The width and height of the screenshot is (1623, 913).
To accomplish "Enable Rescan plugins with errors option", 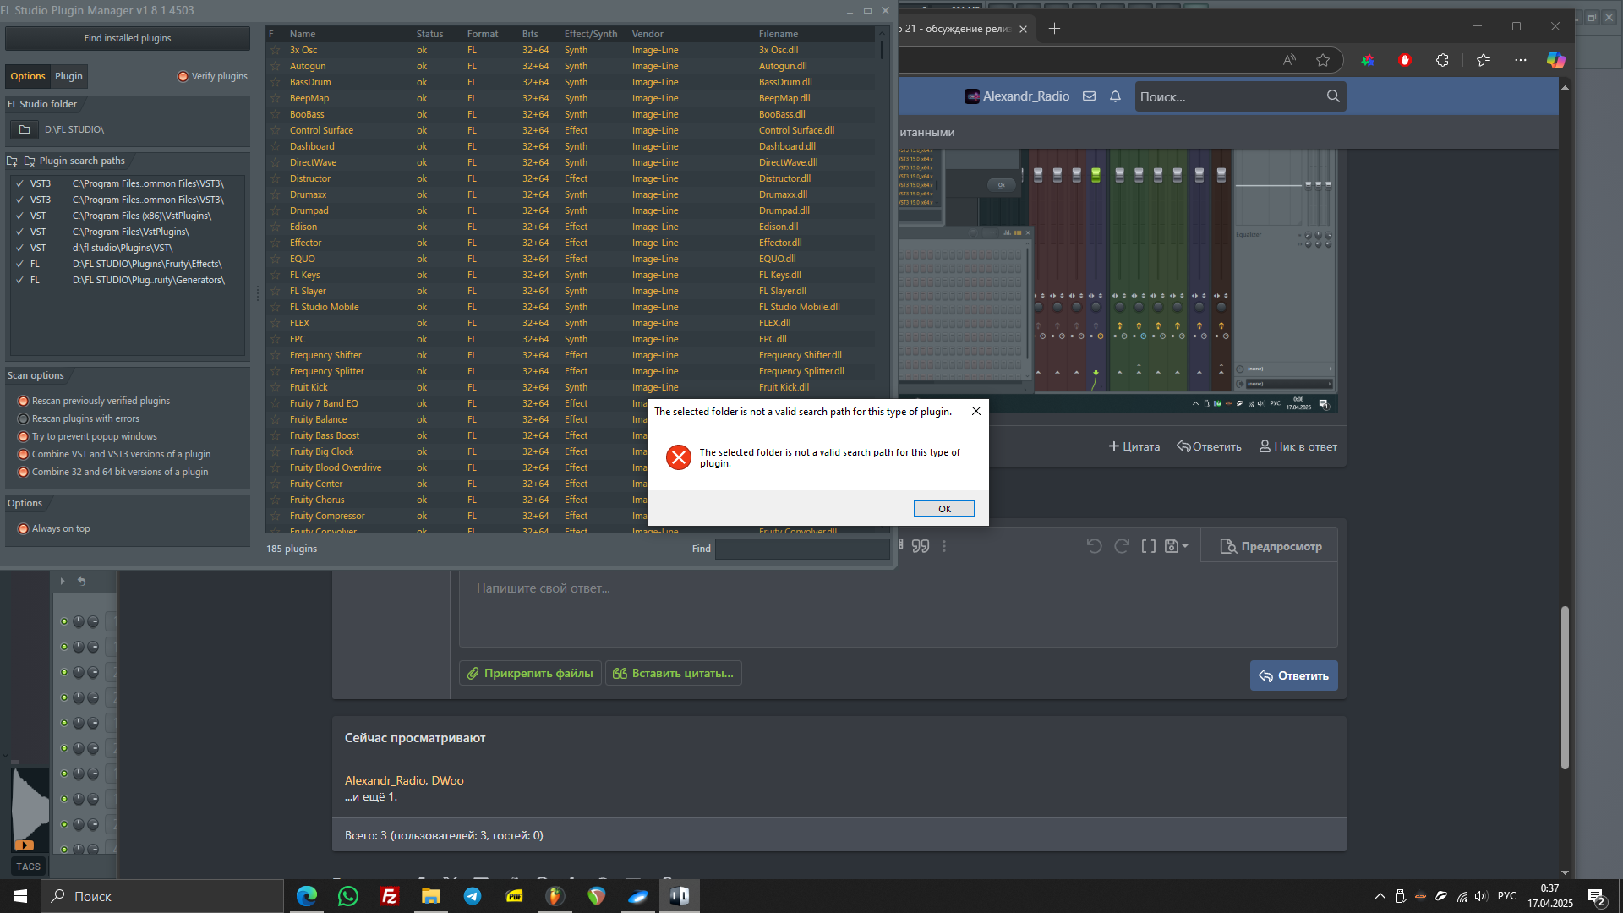I will (x=24, y=419).
